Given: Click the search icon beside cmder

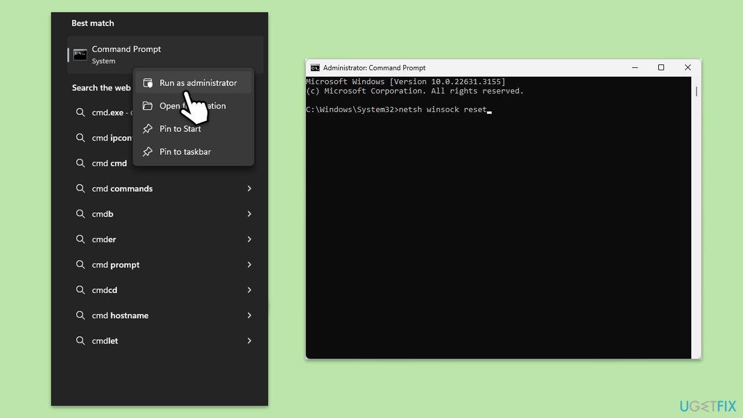Looking at the screenshot, I should tap(81, 239).
